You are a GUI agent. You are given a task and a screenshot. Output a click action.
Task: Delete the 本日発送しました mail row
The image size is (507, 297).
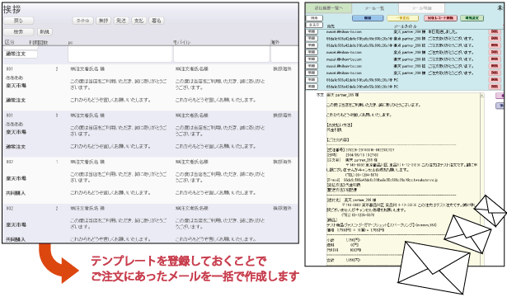tap(495, 31)
